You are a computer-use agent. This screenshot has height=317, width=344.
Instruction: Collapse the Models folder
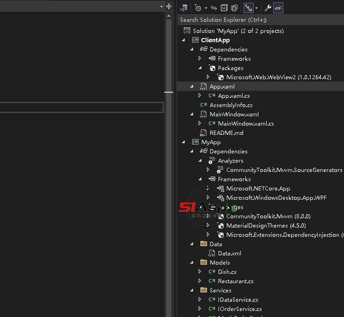pos(192,262)
